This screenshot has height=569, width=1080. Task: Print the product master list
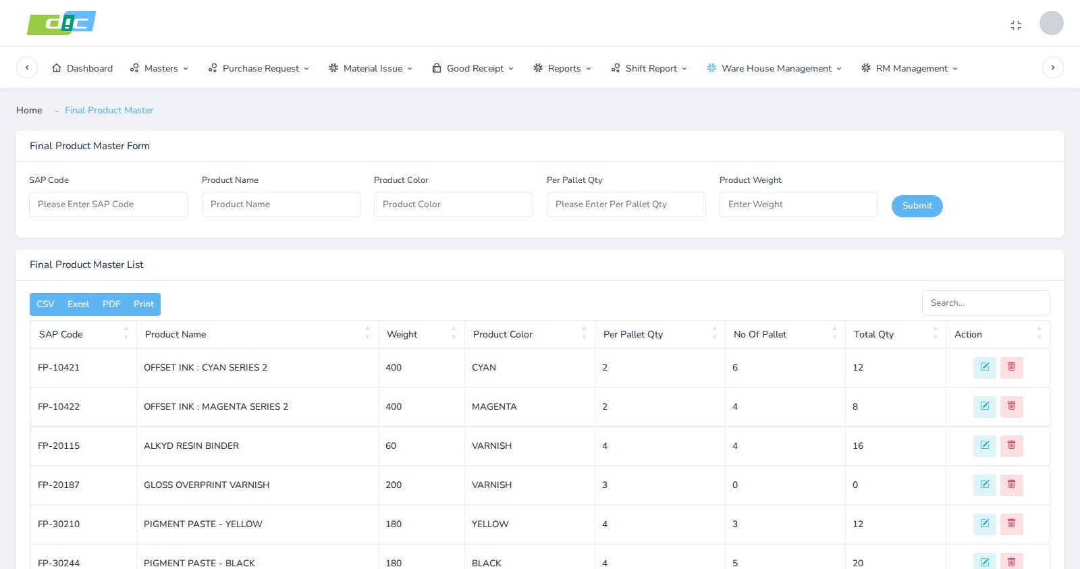tap(144, 304)
